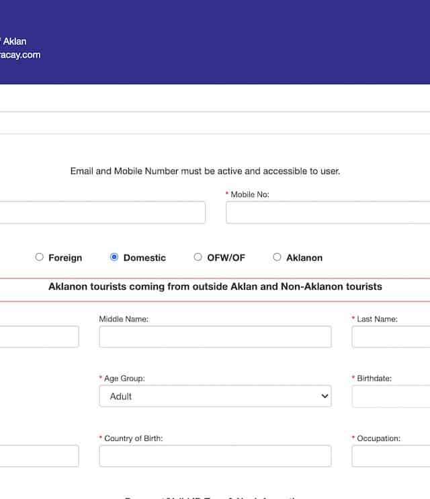
Task: Click the Country of Birth text box
Action: click(215, 456)
